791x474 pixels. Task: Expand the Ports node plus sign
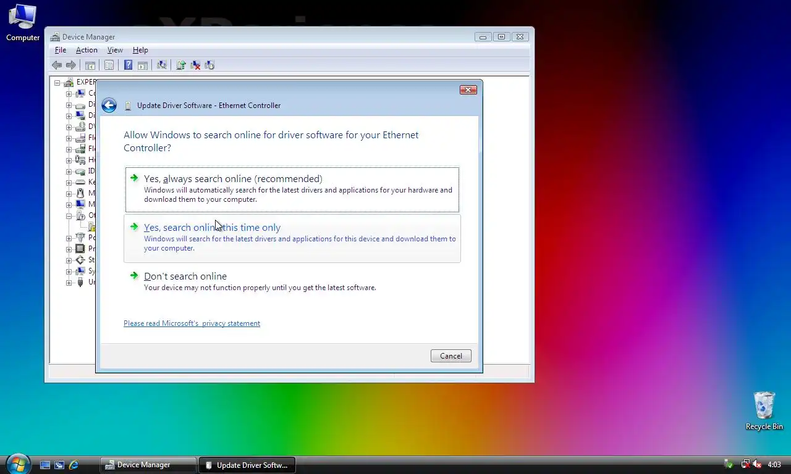tap(69, 238)
